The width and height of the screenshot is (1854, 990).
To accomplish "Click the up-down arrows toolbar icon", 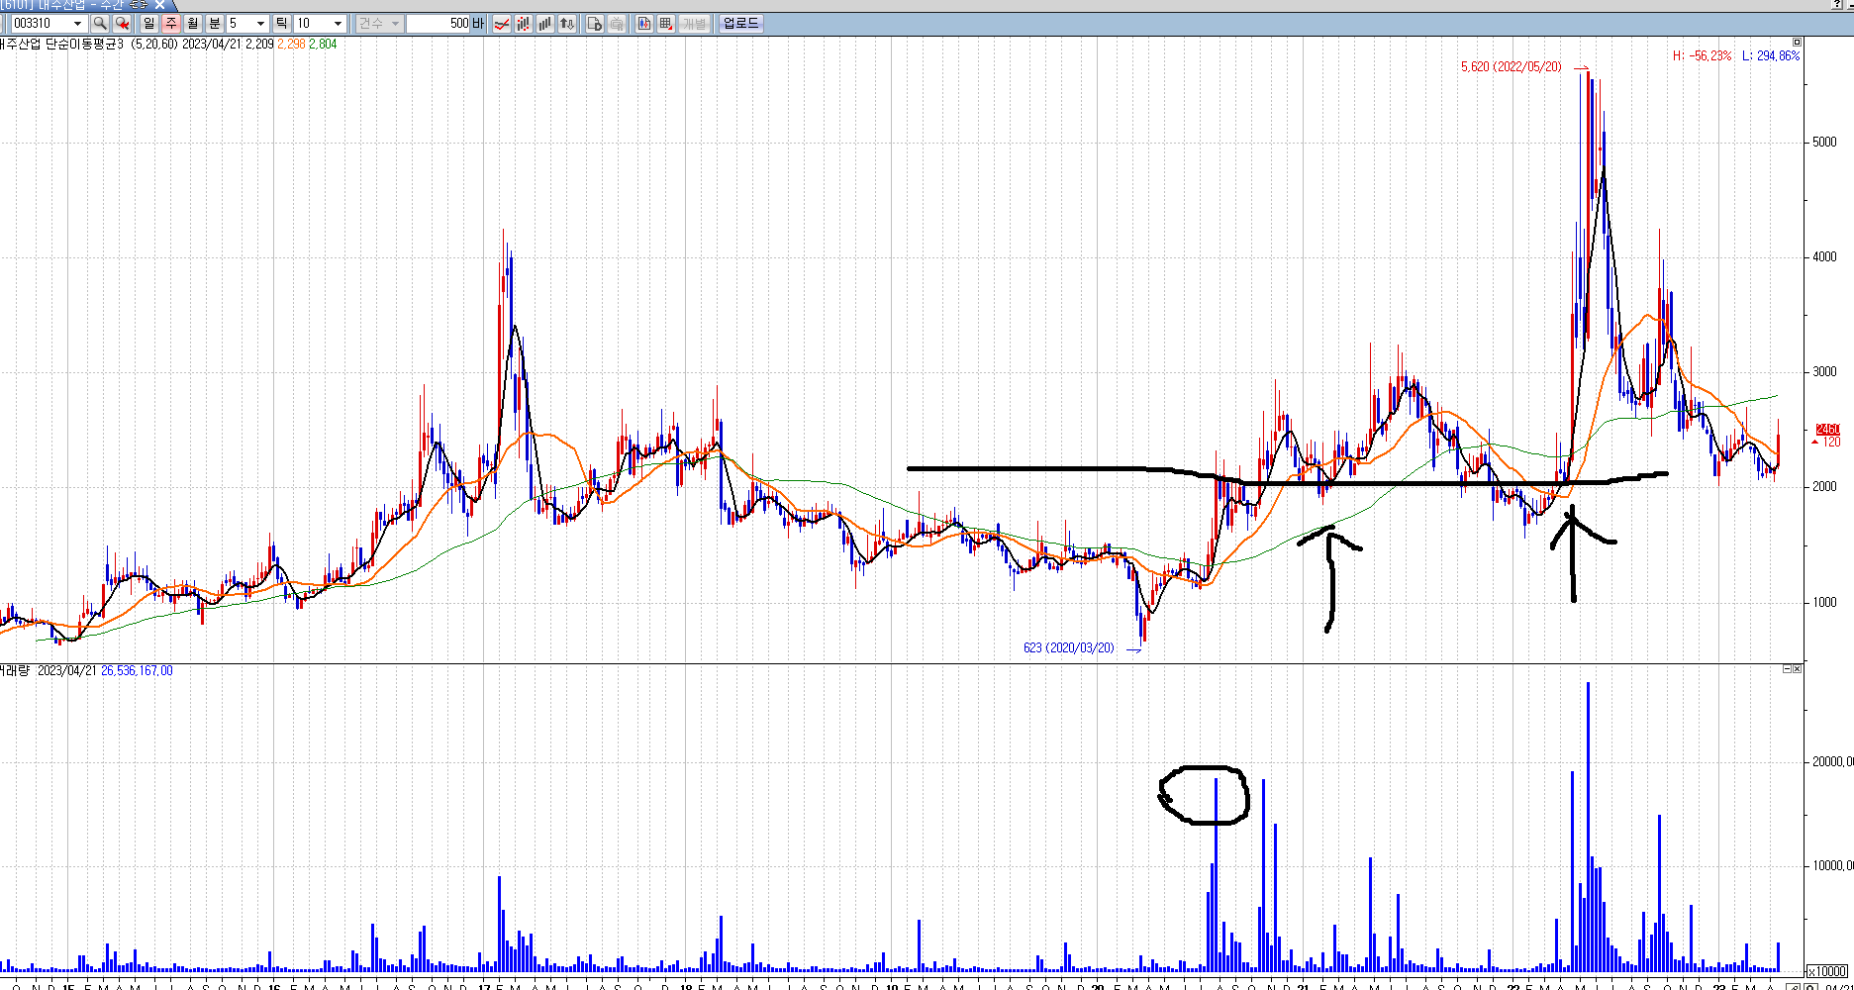I will [567, 24].
